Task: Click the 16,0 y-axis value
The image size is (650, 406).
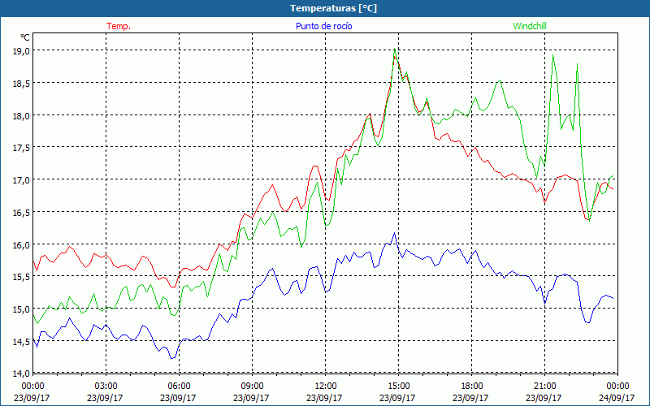Action: tap(21, 245)
